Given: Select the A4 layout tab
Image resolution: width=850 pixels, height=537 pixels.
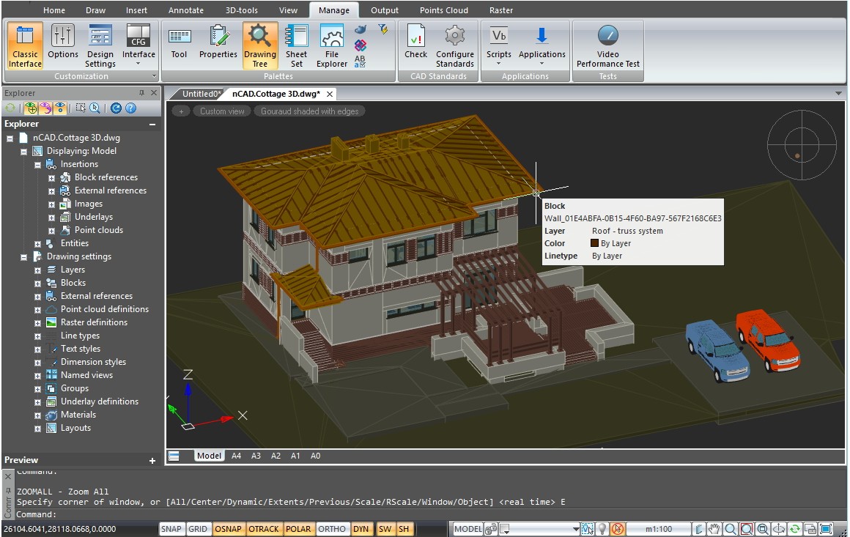Looking at the screenshot, I should tap(237, 456).
